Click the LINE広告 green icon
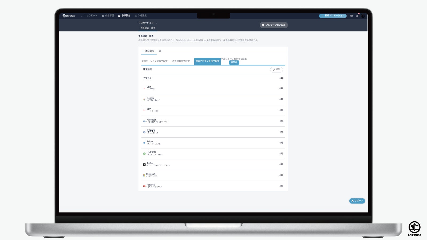Image resolution: width=427 pixels, height=240 pixels. [x=144, y=154]
